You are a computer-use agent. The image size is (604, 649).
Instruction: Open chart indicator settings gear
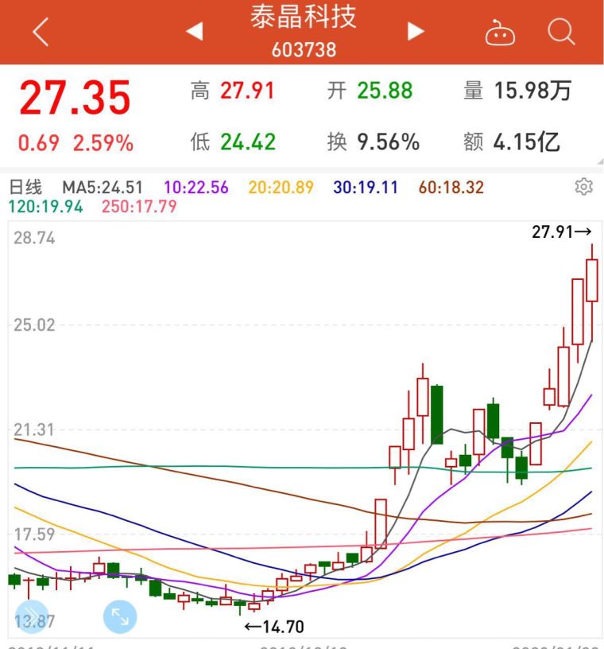click(583, 187)
